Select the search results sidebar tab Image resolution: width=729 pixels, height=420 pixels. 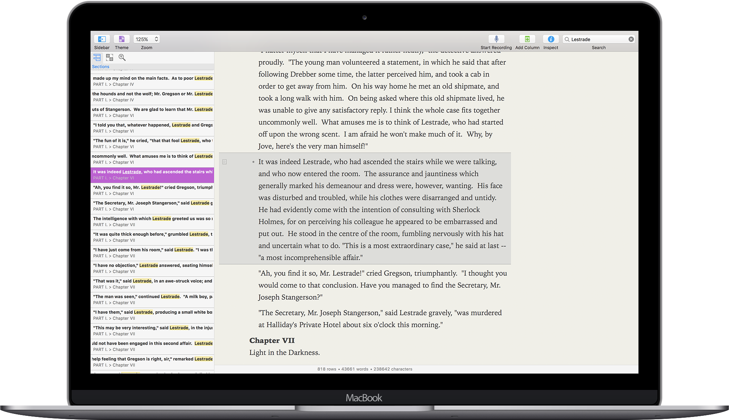click(122, 57)
